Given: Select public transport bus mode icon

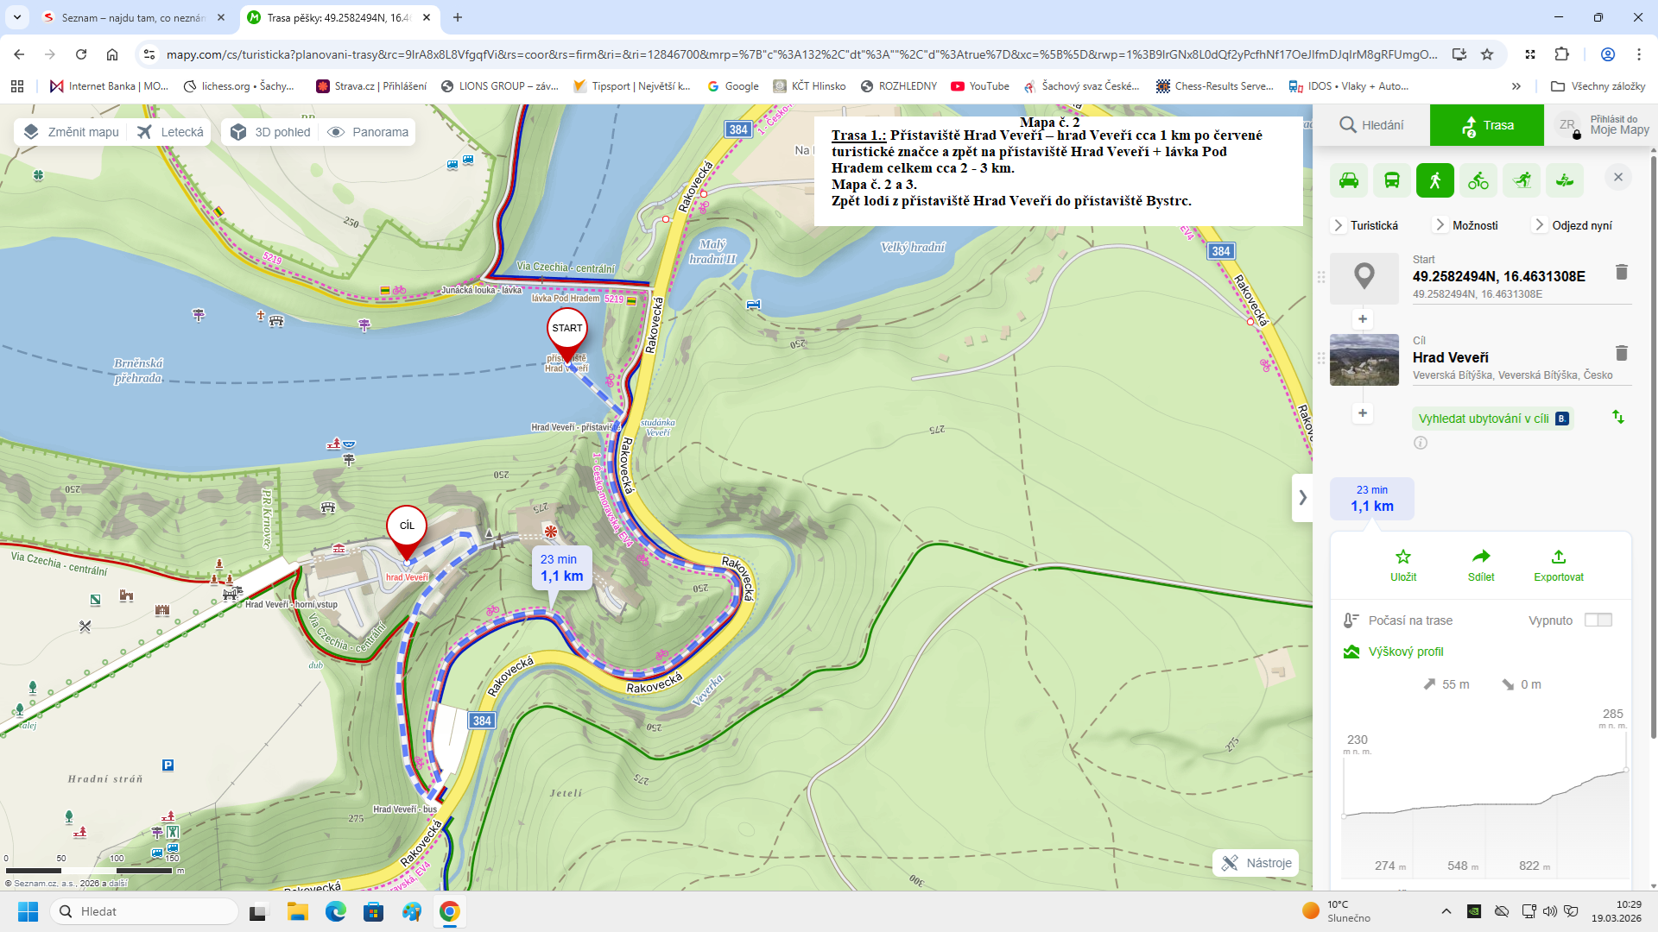Looking at the screenshot, I should click(x=1392, y=180).
